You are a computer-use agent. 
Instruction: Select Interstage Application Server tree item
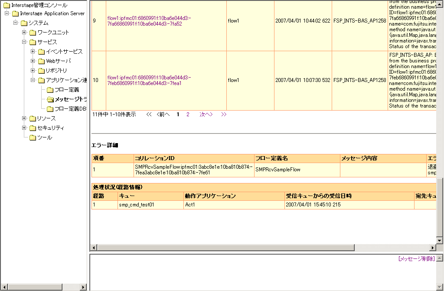click(x=52, y=13)
